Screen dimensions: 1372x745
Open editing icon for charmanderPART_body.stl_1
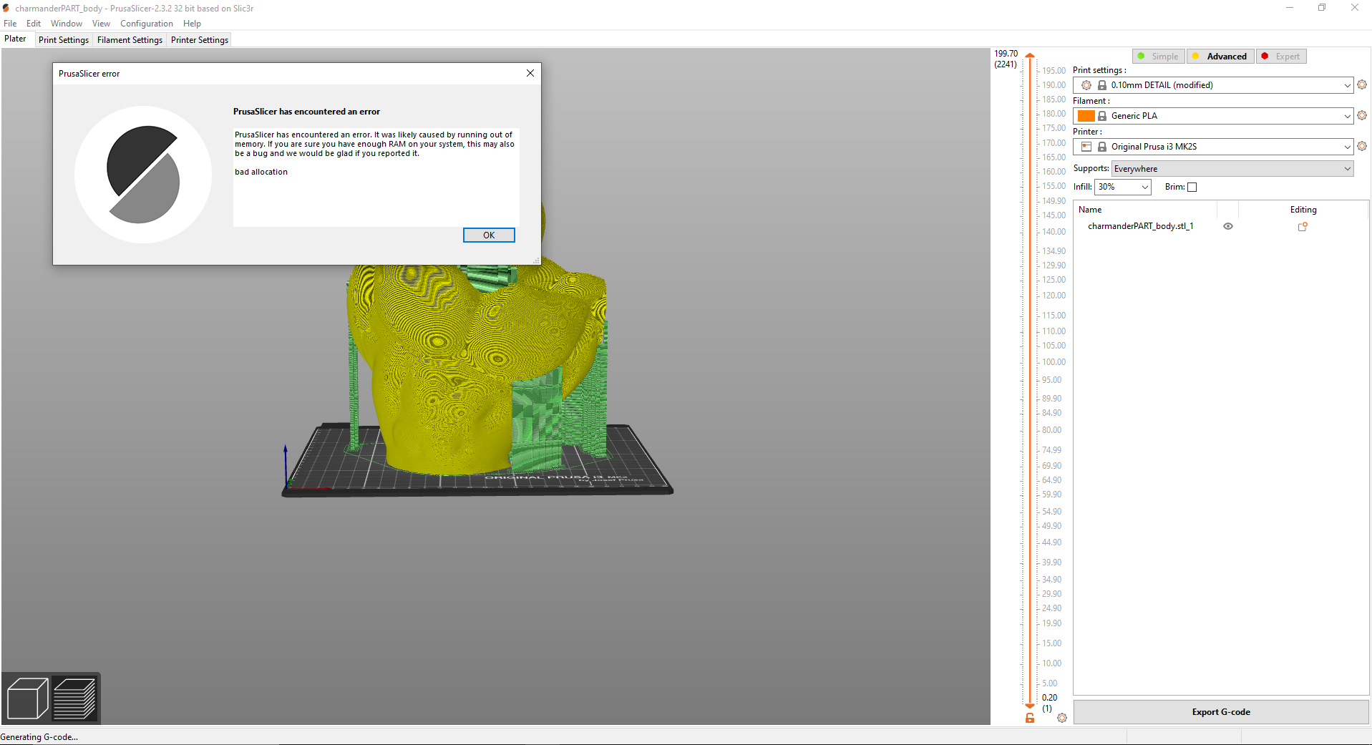click(1303, 226)
